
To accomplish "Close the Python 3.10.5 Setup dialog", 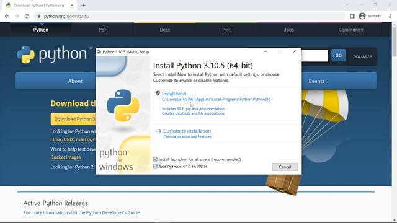I will tap(294, 52).
